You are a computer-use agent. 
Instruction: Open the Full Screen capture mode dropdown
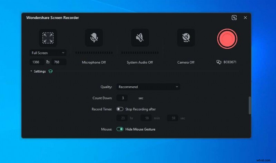tap(48, 53)
